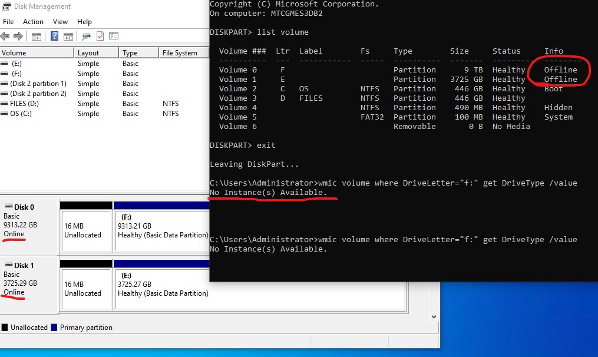Image resolution: width=598 pixels, height=357 pixels.
Task: Click drive icon beside OS (C:) row
Action: click(x=5, y=113)
